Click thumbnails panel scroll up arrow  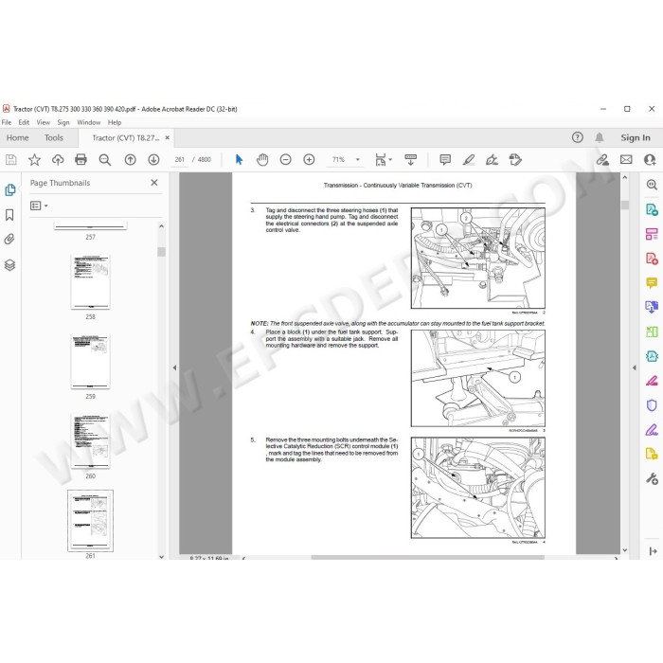(161, 226)
